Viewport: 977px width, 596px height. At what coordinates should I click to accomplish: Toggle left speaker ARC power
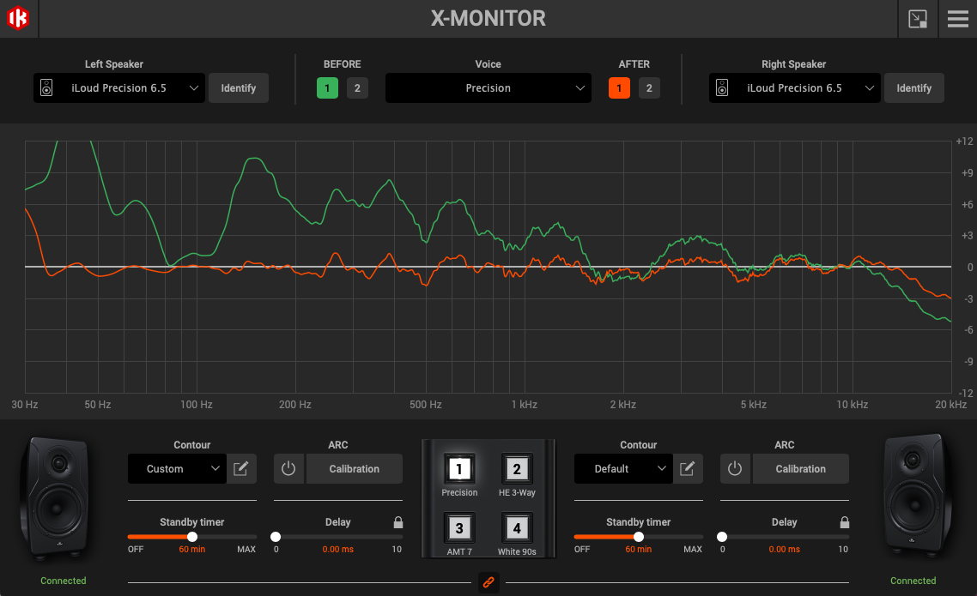288,468
